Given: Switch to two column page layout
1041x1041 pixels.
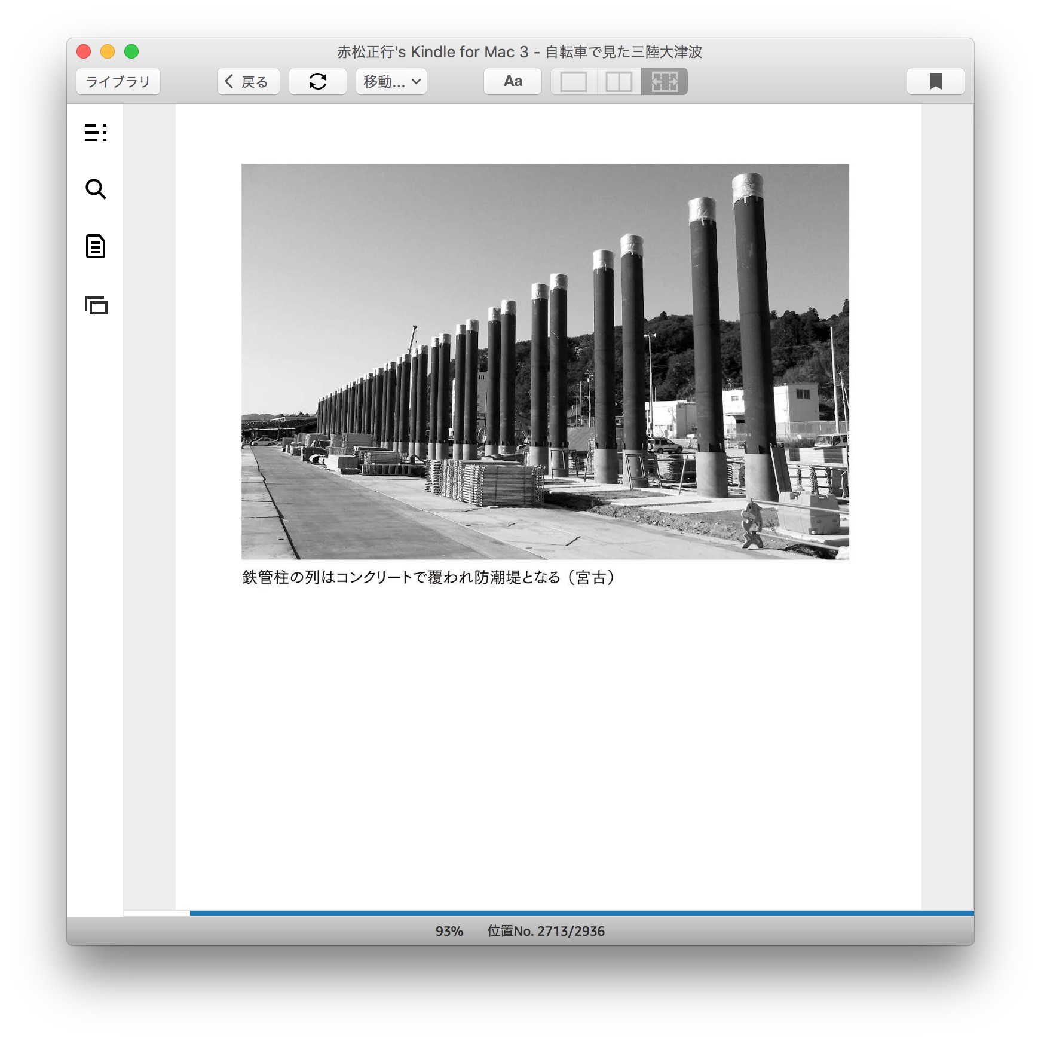Looking at the screenshot, I should [619, 81].
